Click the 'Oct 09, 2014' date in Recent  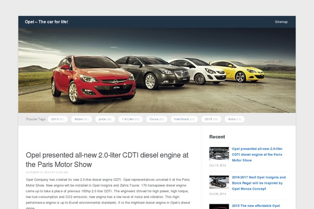pos(218,194)
